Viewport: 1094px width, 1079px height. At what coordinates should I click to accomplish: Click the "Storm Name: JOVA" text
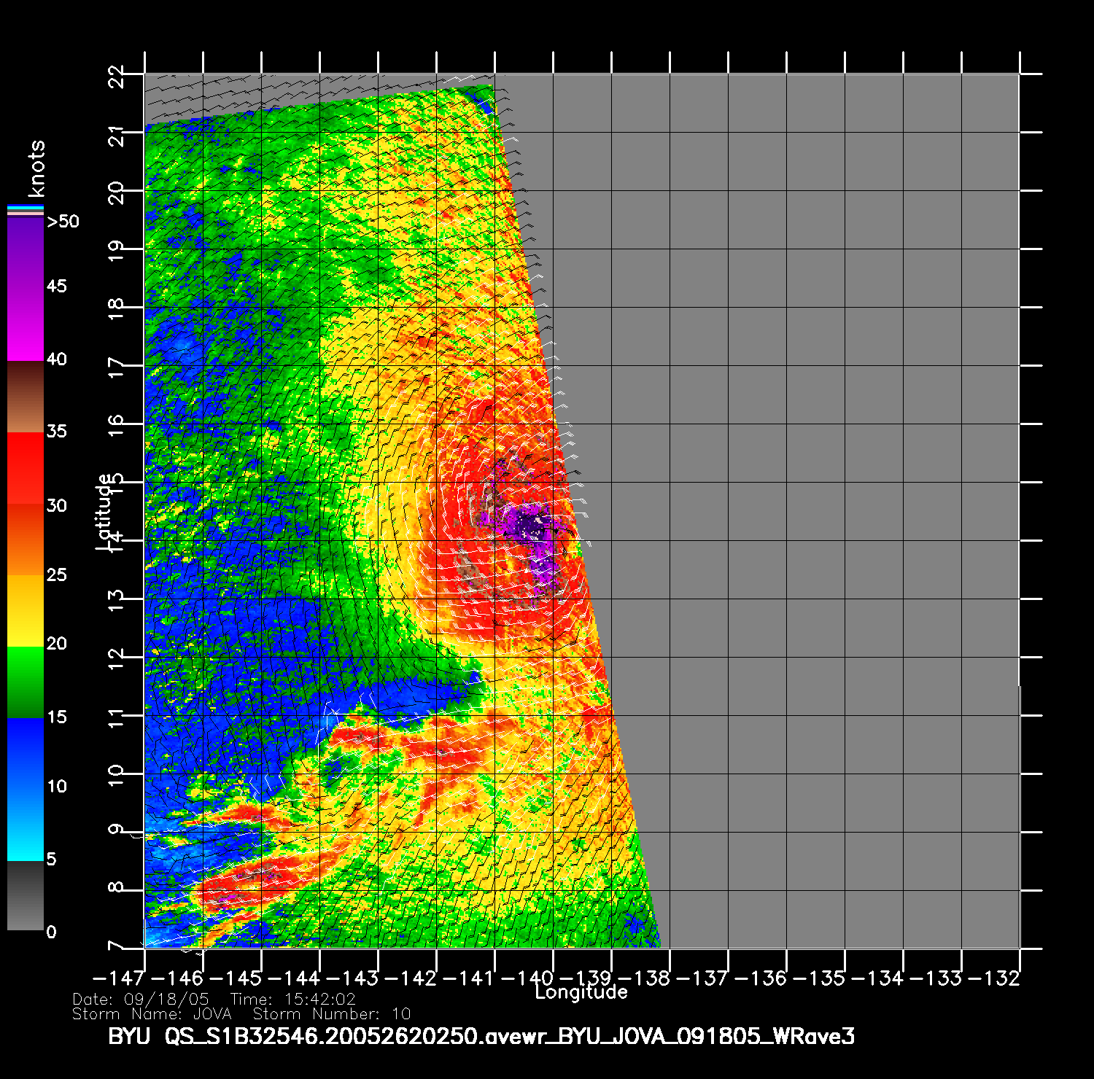(x=152, y=1014)
